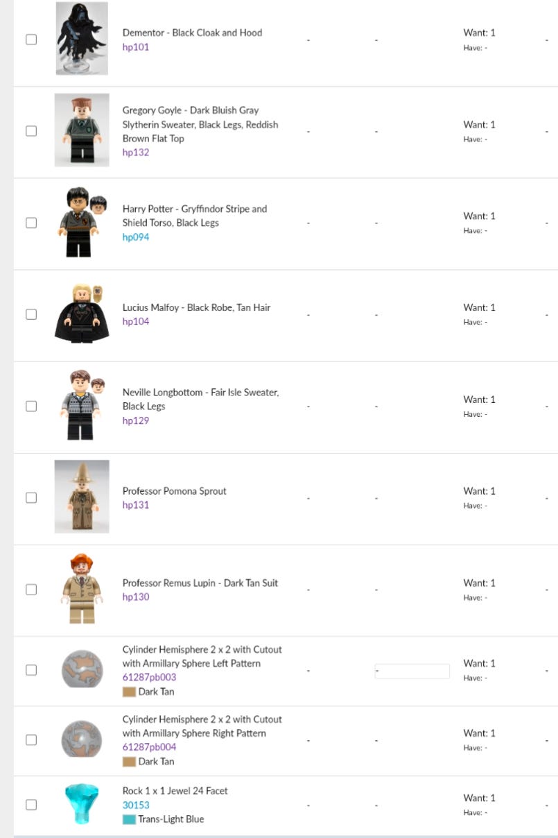Toggle checkbox for Rock 1 x 1 Jewel

(31, 805)
